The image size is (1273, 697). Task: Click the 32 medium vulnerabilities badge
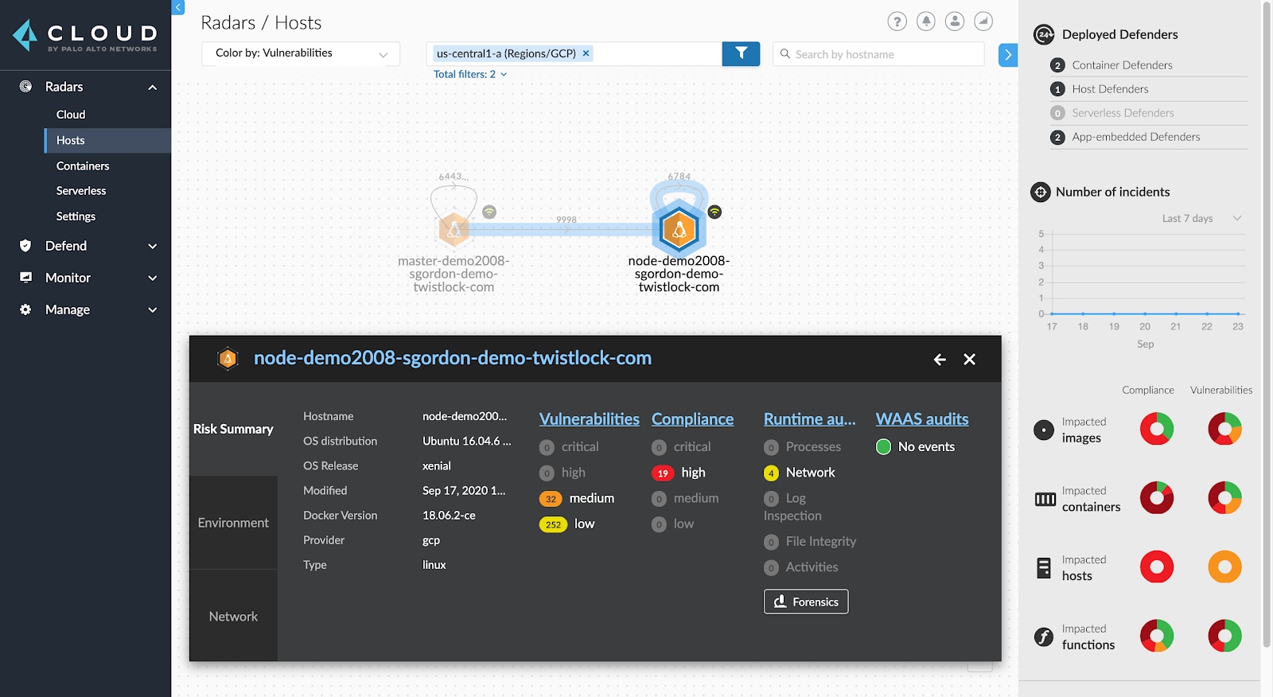(551, 499)
